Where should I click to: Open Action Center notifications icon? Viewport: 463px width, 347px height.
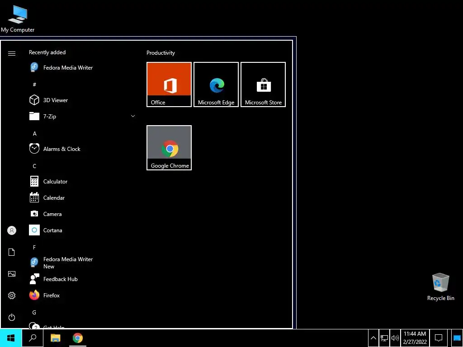[x=439, y=338]
